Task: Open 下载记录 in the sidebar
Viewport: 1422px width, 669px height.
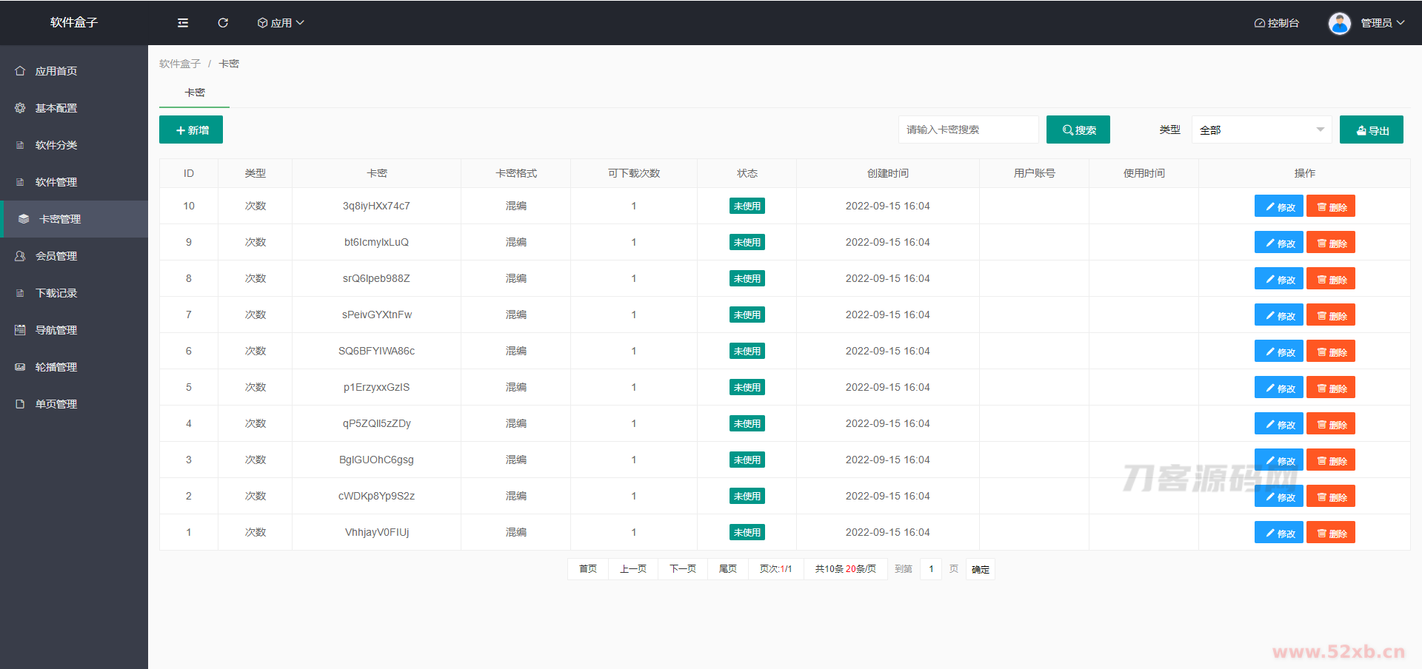Action: (x=56, y=293)
